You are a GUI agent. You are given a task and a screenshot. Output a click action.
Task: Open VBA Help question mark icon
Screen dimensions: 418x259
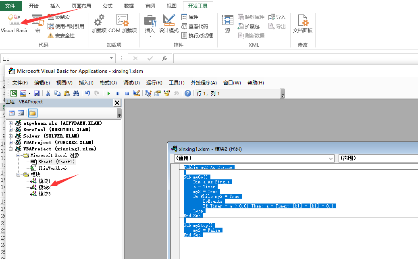(188, 93)
